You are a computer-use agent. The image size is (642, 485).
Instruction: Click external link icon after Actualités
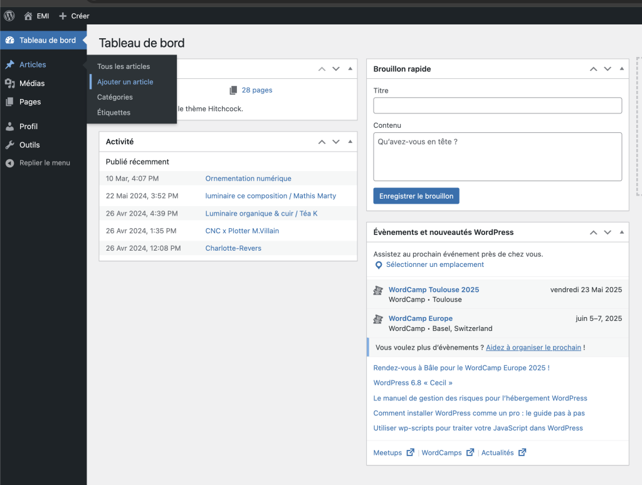point(522,452)
